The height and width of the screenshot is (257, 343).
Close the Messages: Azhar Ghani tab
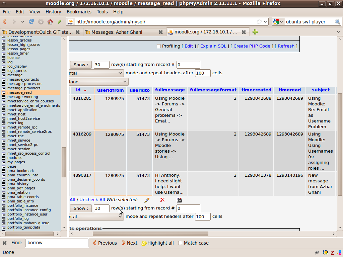pos(160,32)
